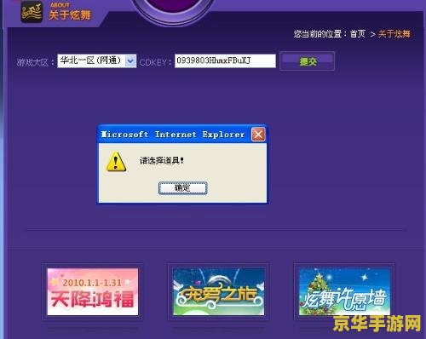Open the 首页 breadcrumb link
This screenshot has height=339, width=426.
coord(357,34)
